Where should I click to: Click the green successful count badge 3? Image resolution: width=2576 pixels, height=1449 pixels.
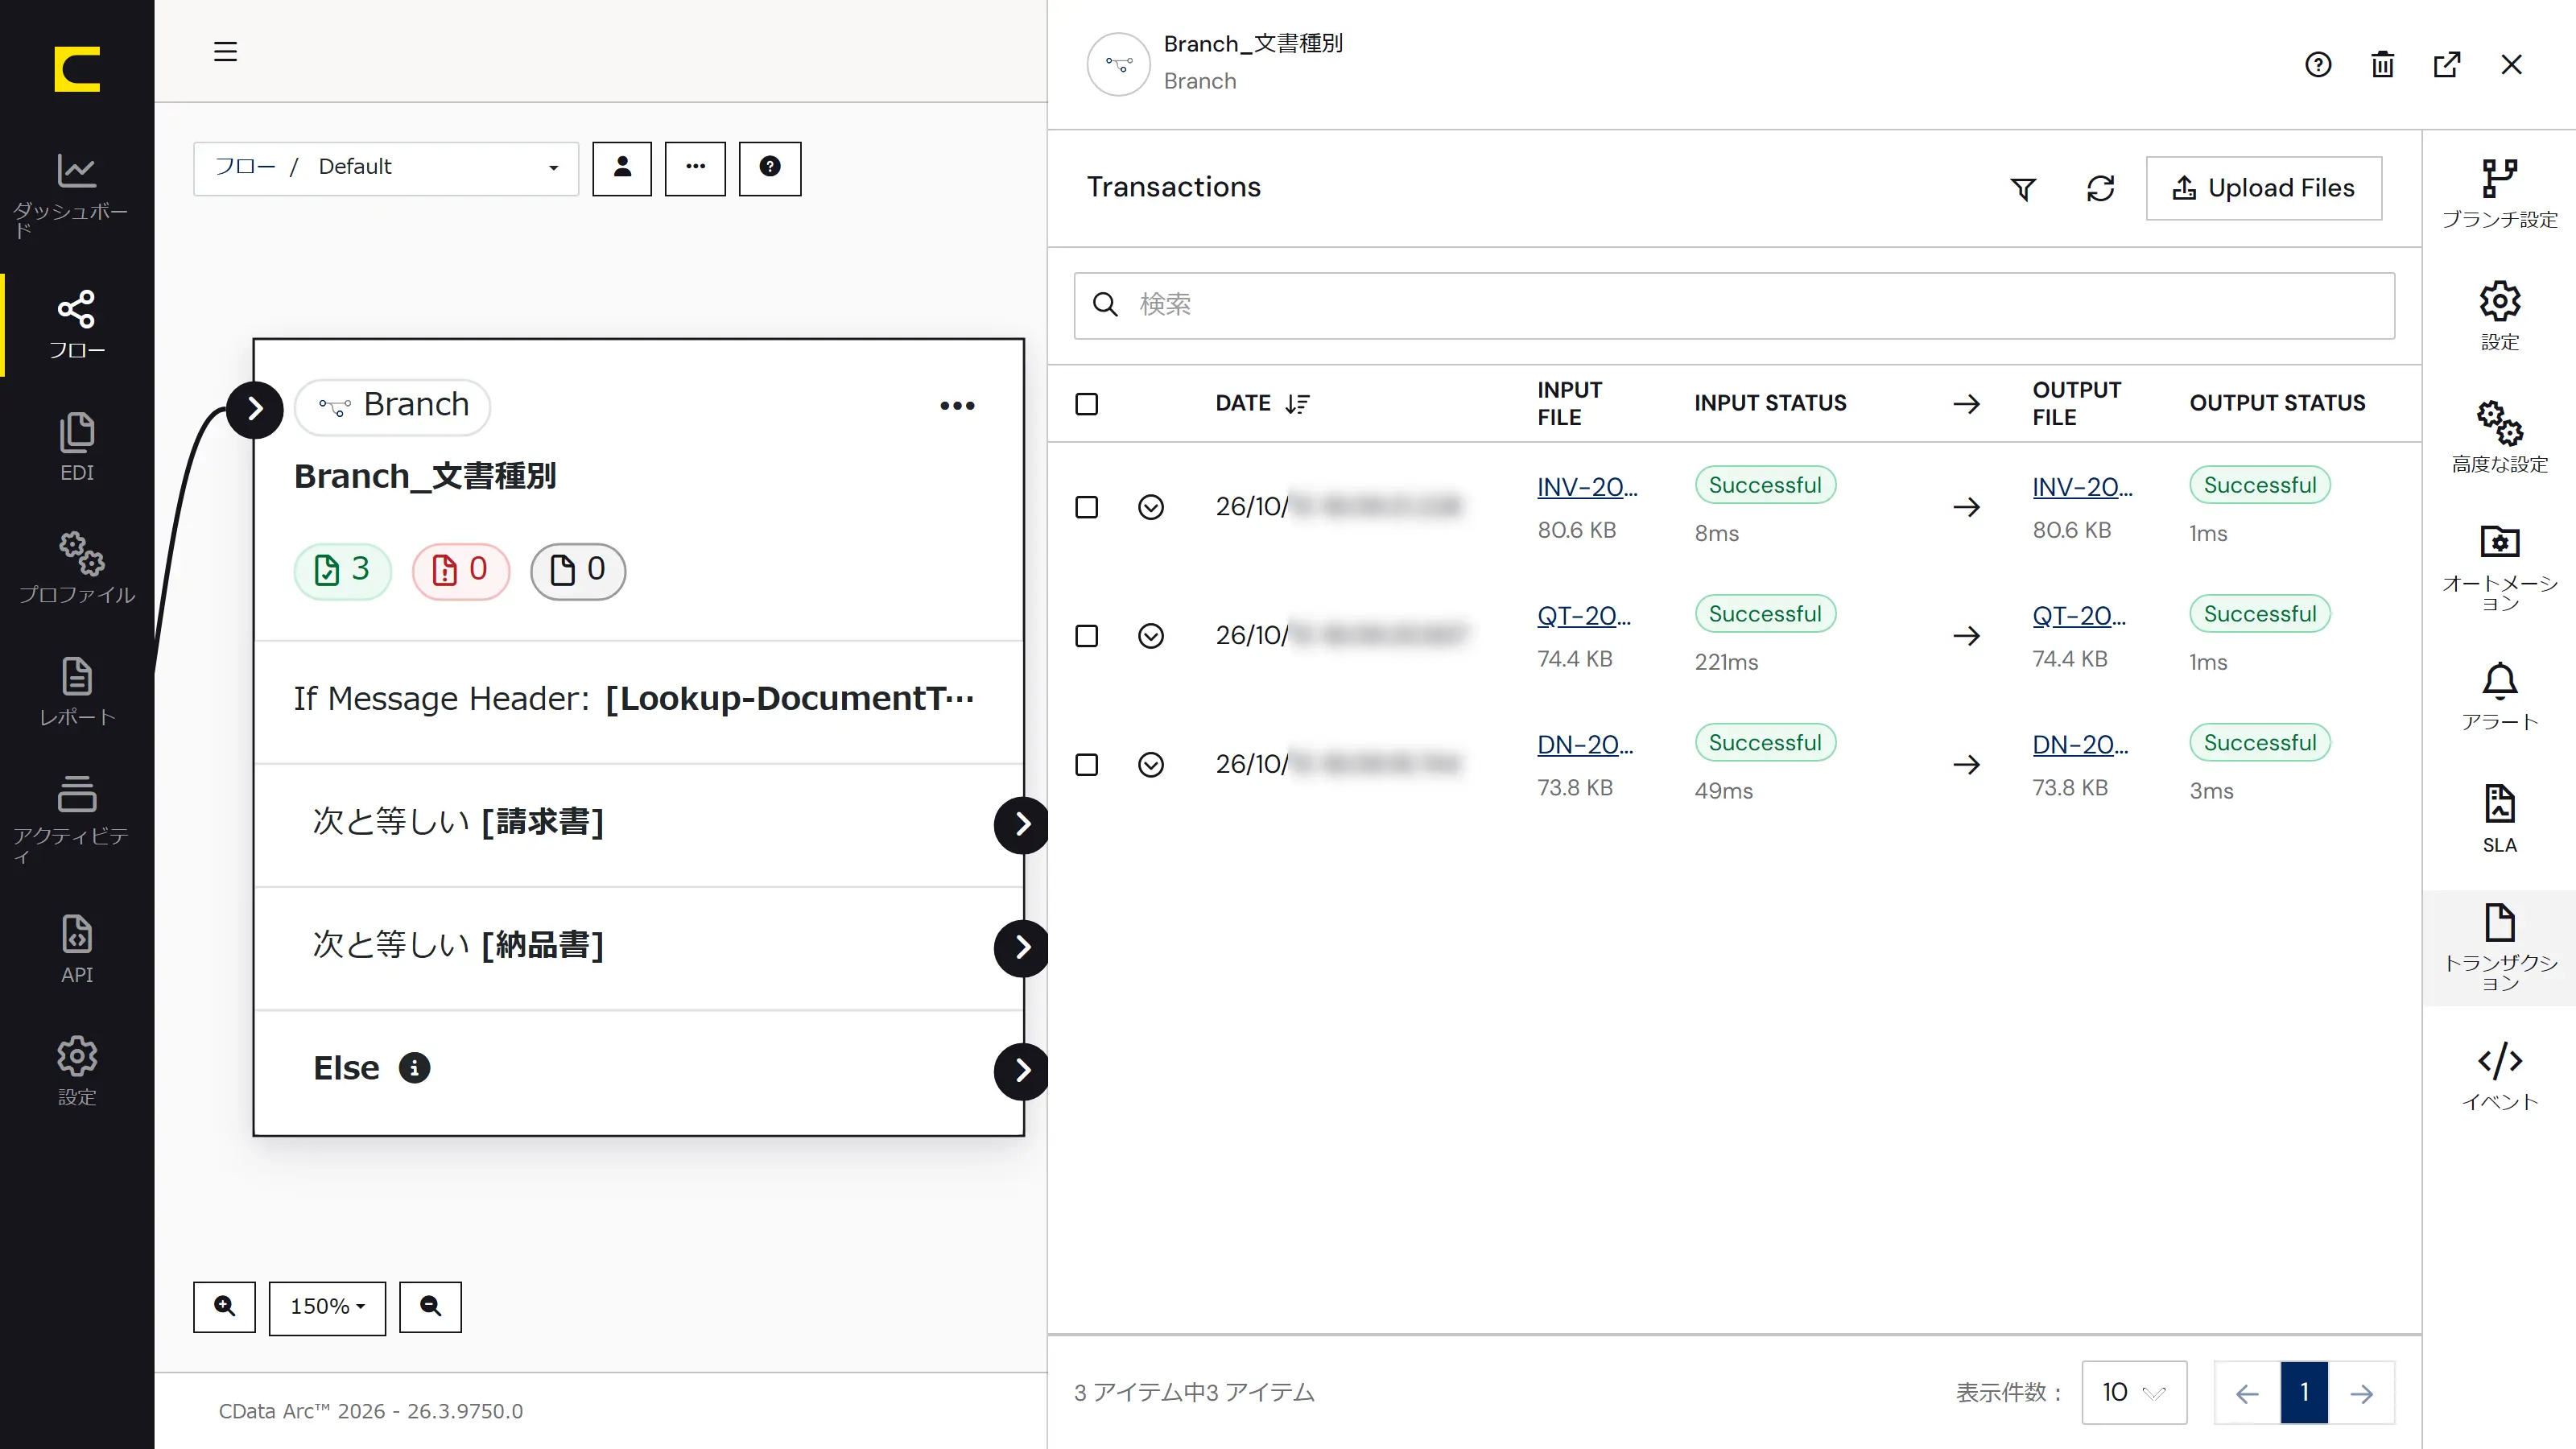pyautogui.click(x=342, y=571)
